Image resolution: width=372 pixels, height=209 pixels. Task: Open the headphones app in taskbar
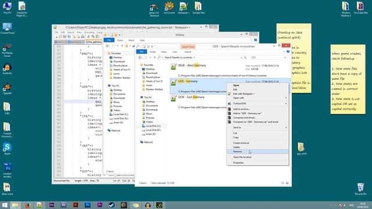148,205
